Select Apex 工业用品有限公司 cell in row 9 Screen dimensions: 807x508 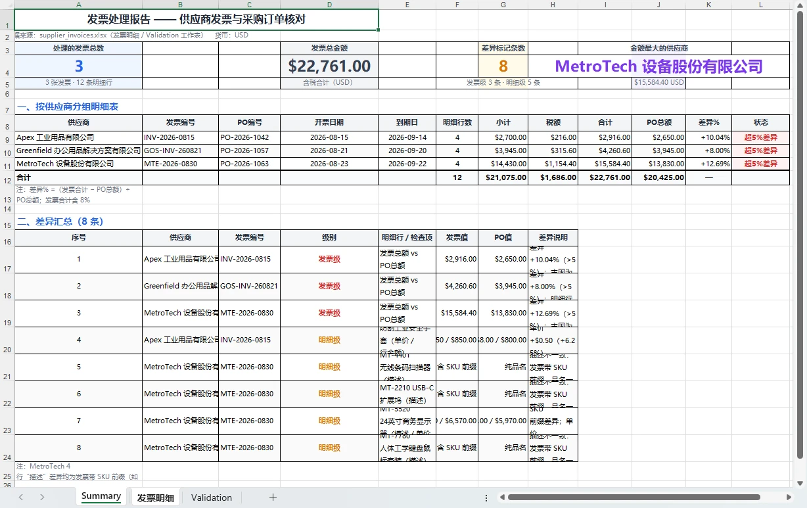coord(78,138)
